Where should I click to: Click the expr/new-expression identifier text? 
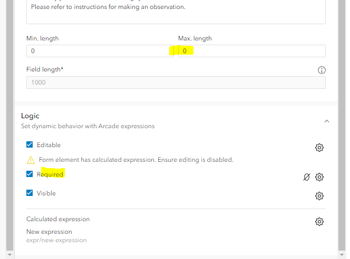56,240
